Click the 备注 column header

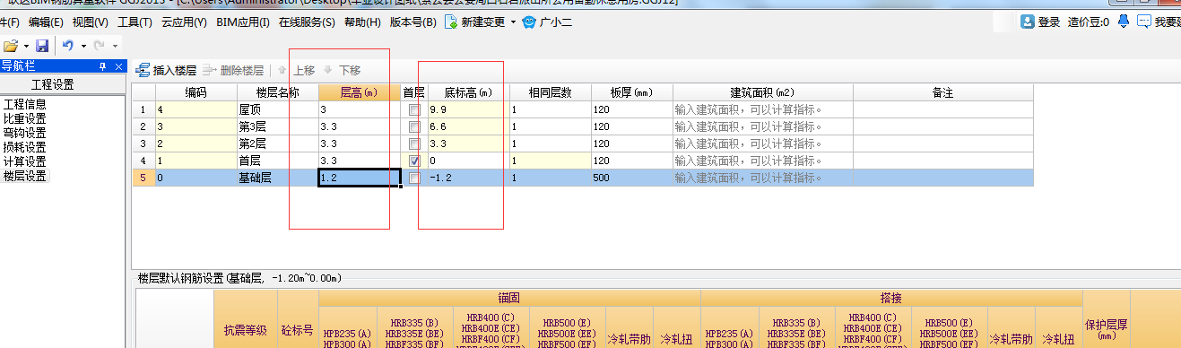(942, 92)
